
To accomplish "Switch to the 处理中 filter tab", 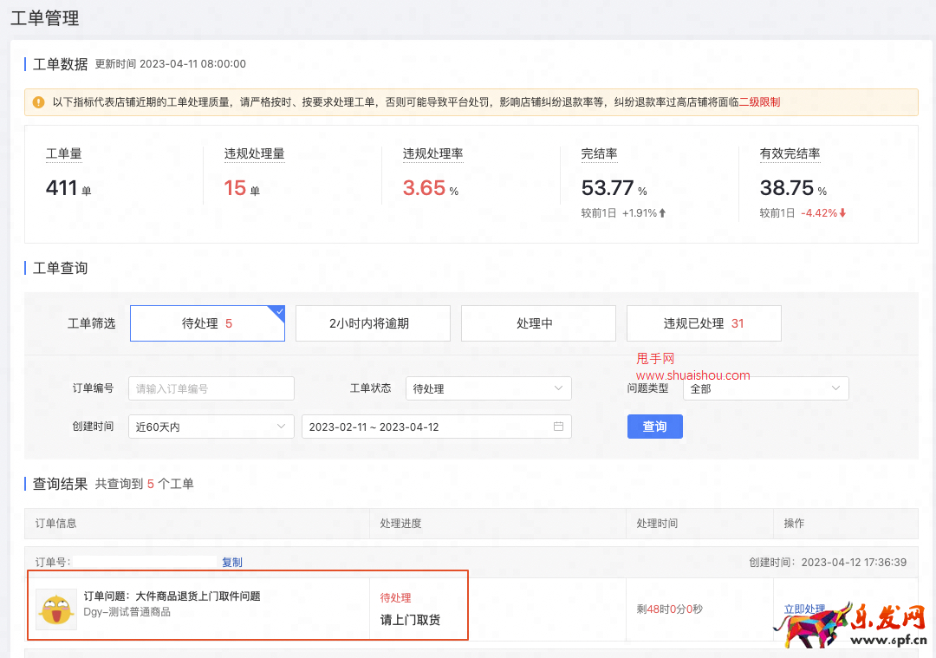I will pos(538,323).
